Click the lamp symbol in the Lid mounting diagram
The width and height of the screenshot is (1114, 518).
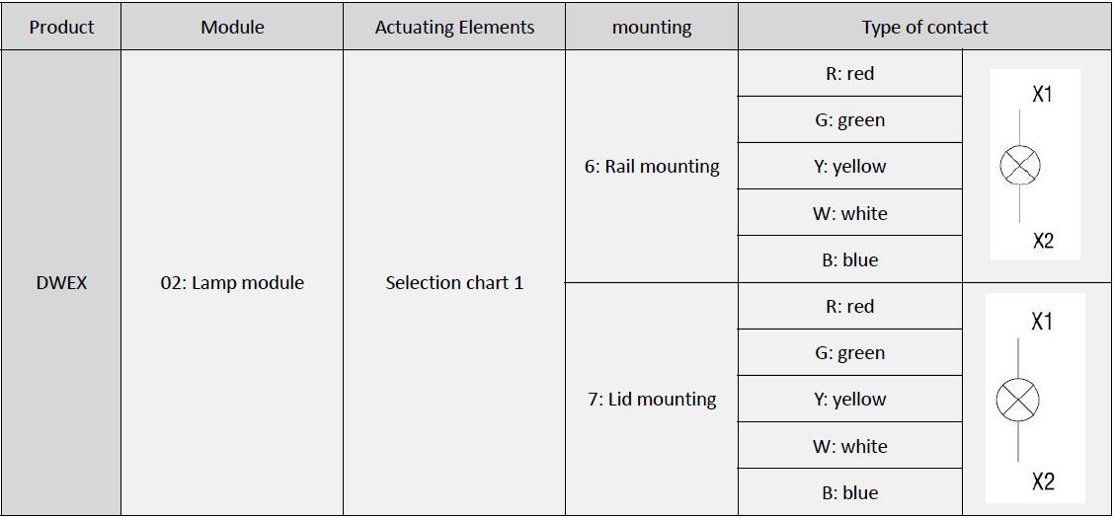(x=1017, y=401)
